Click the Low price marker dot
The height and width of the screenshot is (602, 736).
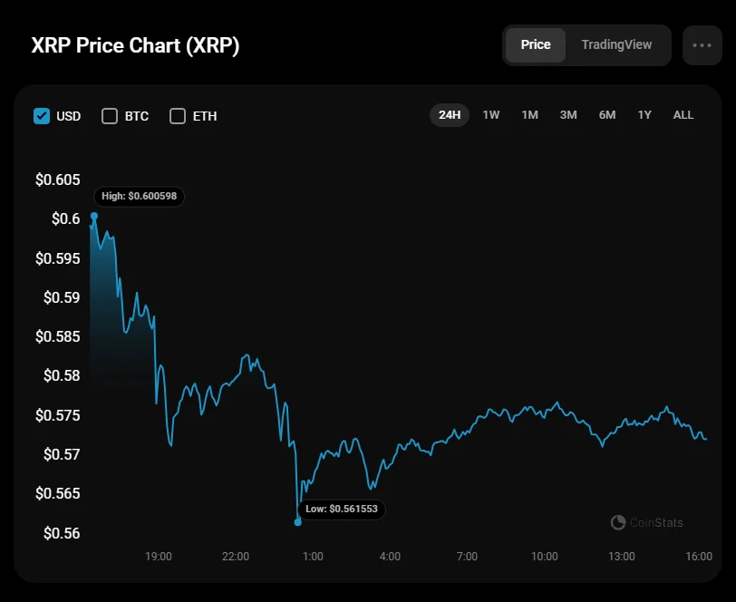(298, 521)
